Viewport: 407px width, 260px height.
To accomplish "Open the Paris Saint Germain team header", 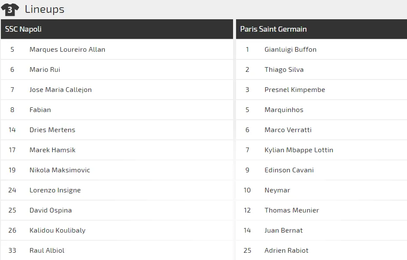I will (321, 29).
